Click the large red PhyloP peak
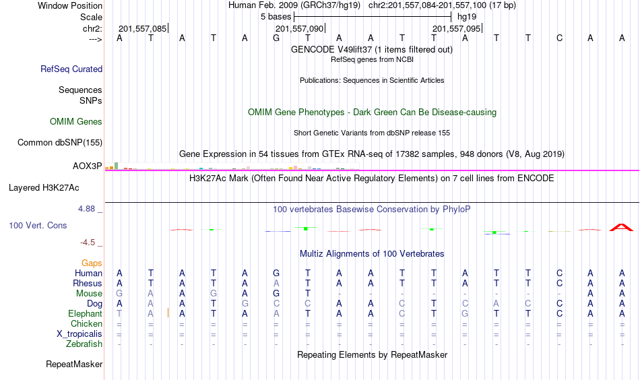Screen dimensions: 640x380 [x=621, y=227]
